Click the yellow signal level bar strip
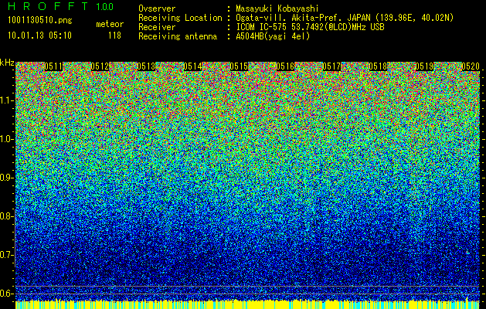Viewport: 486px width, 309px height. [248, 304]
